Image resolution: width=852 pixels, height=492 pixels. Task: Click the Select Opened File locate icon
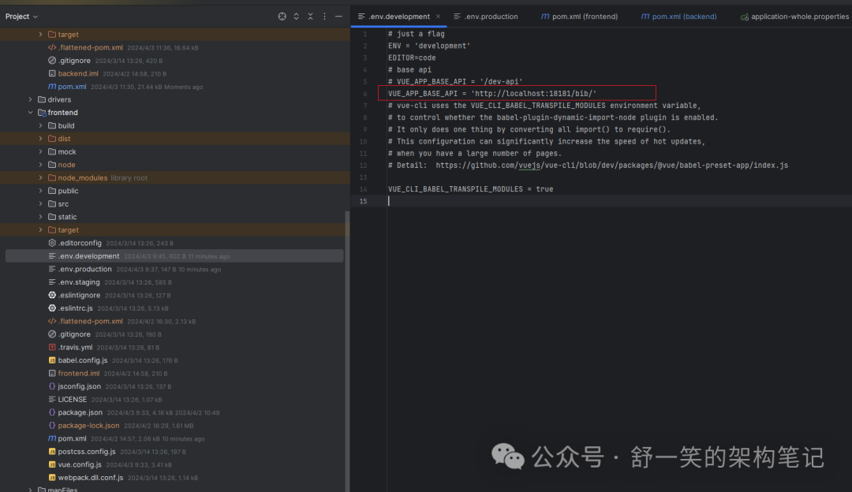point(282,17)
